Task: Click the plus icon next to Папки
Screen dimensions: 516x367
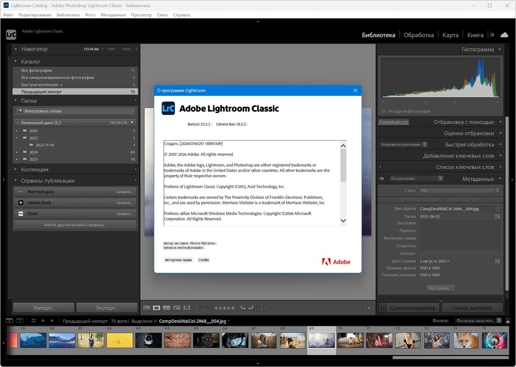Action: 135,101
